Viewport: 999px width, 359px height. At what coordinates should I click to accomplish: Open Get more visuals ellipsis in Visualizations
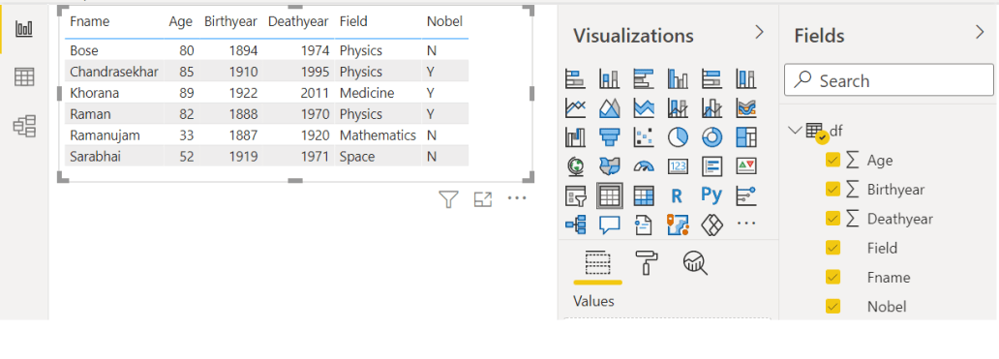click(x=745, y=224)
